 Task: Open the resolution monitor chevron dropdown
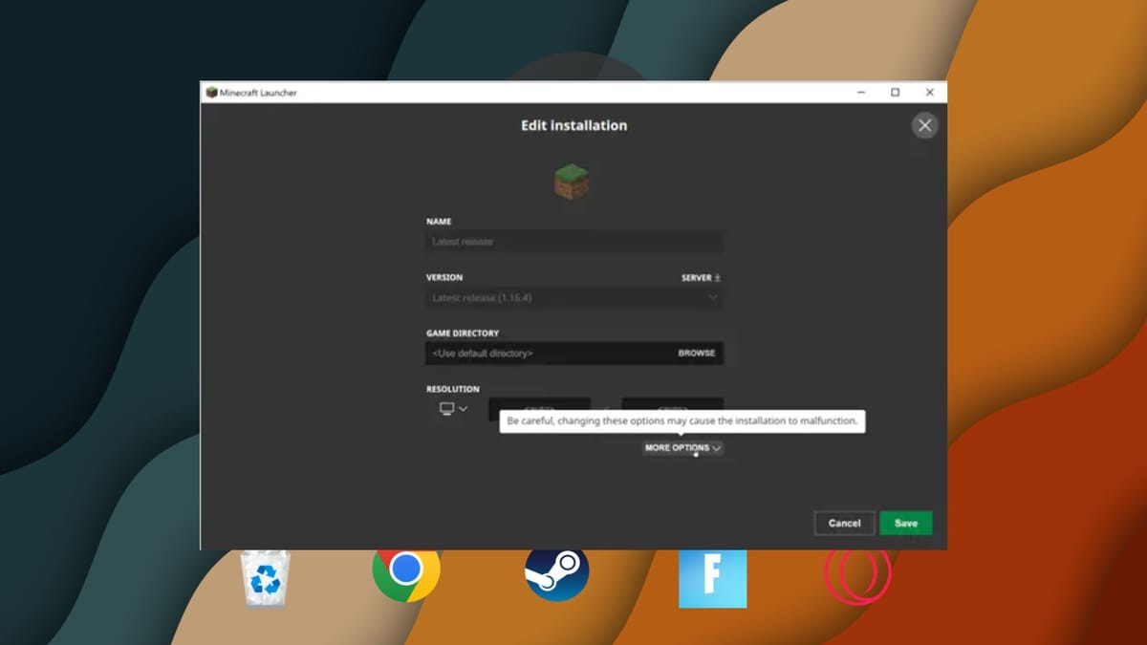(465, 409)
